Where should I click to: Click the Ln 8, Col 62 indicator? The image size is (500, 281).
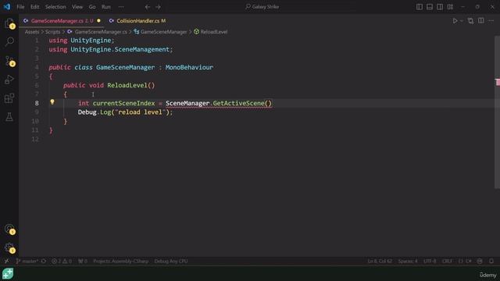click(380, 261)
